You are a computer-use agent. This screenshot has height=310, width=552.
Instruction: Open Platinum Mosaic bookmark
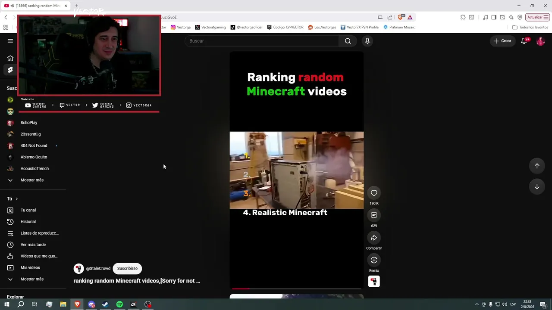[399, 27]
